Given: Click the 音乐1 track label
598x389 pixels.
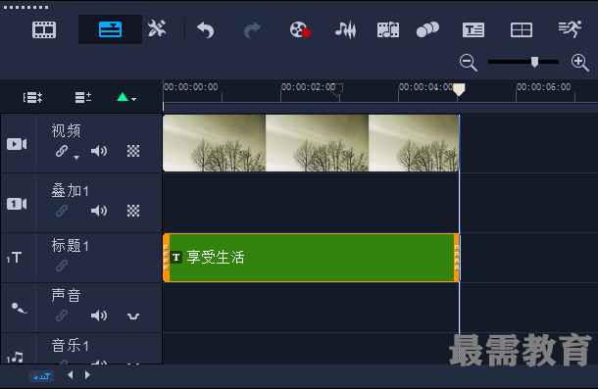Looking at the screenshot, I should coord(71,346).
